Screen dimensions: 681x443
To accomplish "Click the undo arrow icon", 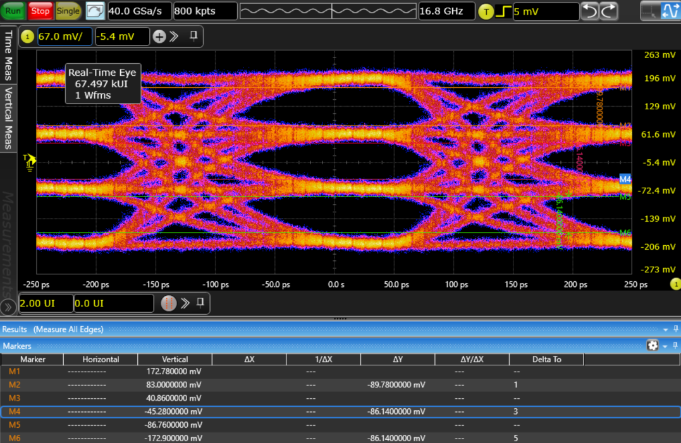I will 589,11.
